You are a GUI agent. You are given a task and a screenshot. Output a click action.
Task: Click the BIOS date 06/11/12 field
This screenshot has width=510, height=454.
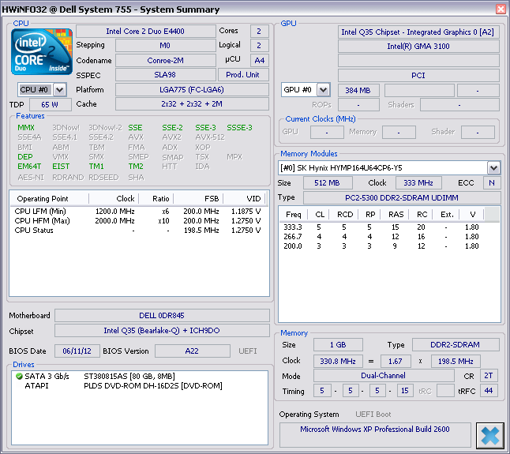click(77, 351)
